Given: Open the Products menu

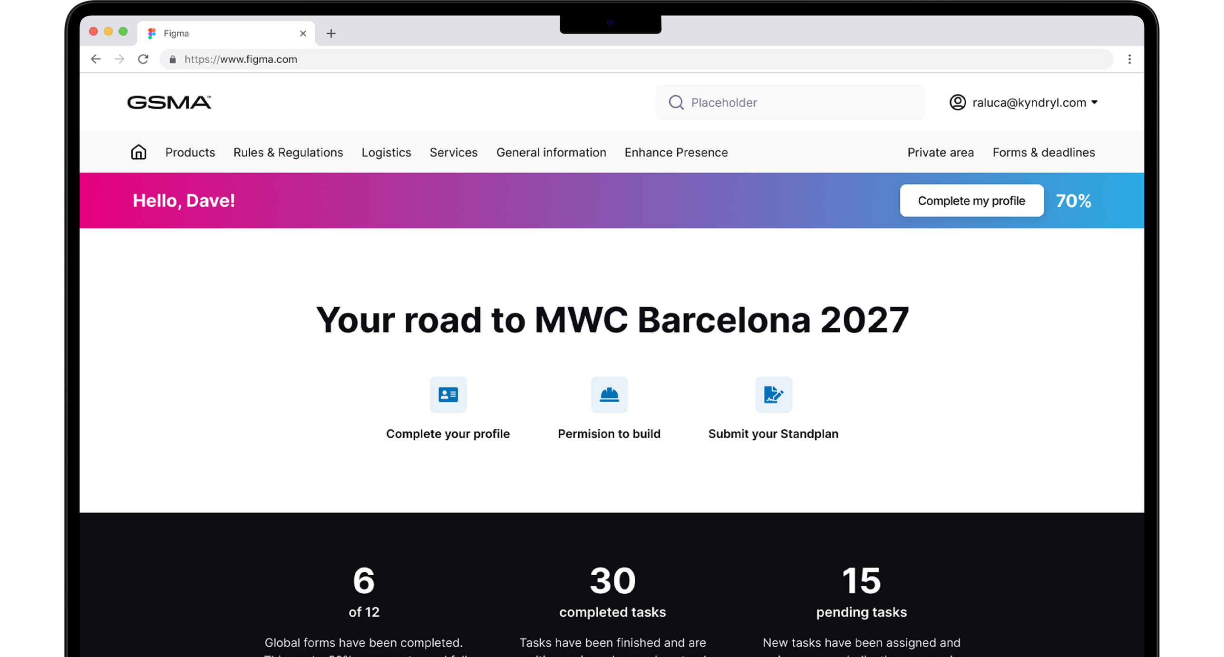Looking at the screenshot, I should coord(190,152).
